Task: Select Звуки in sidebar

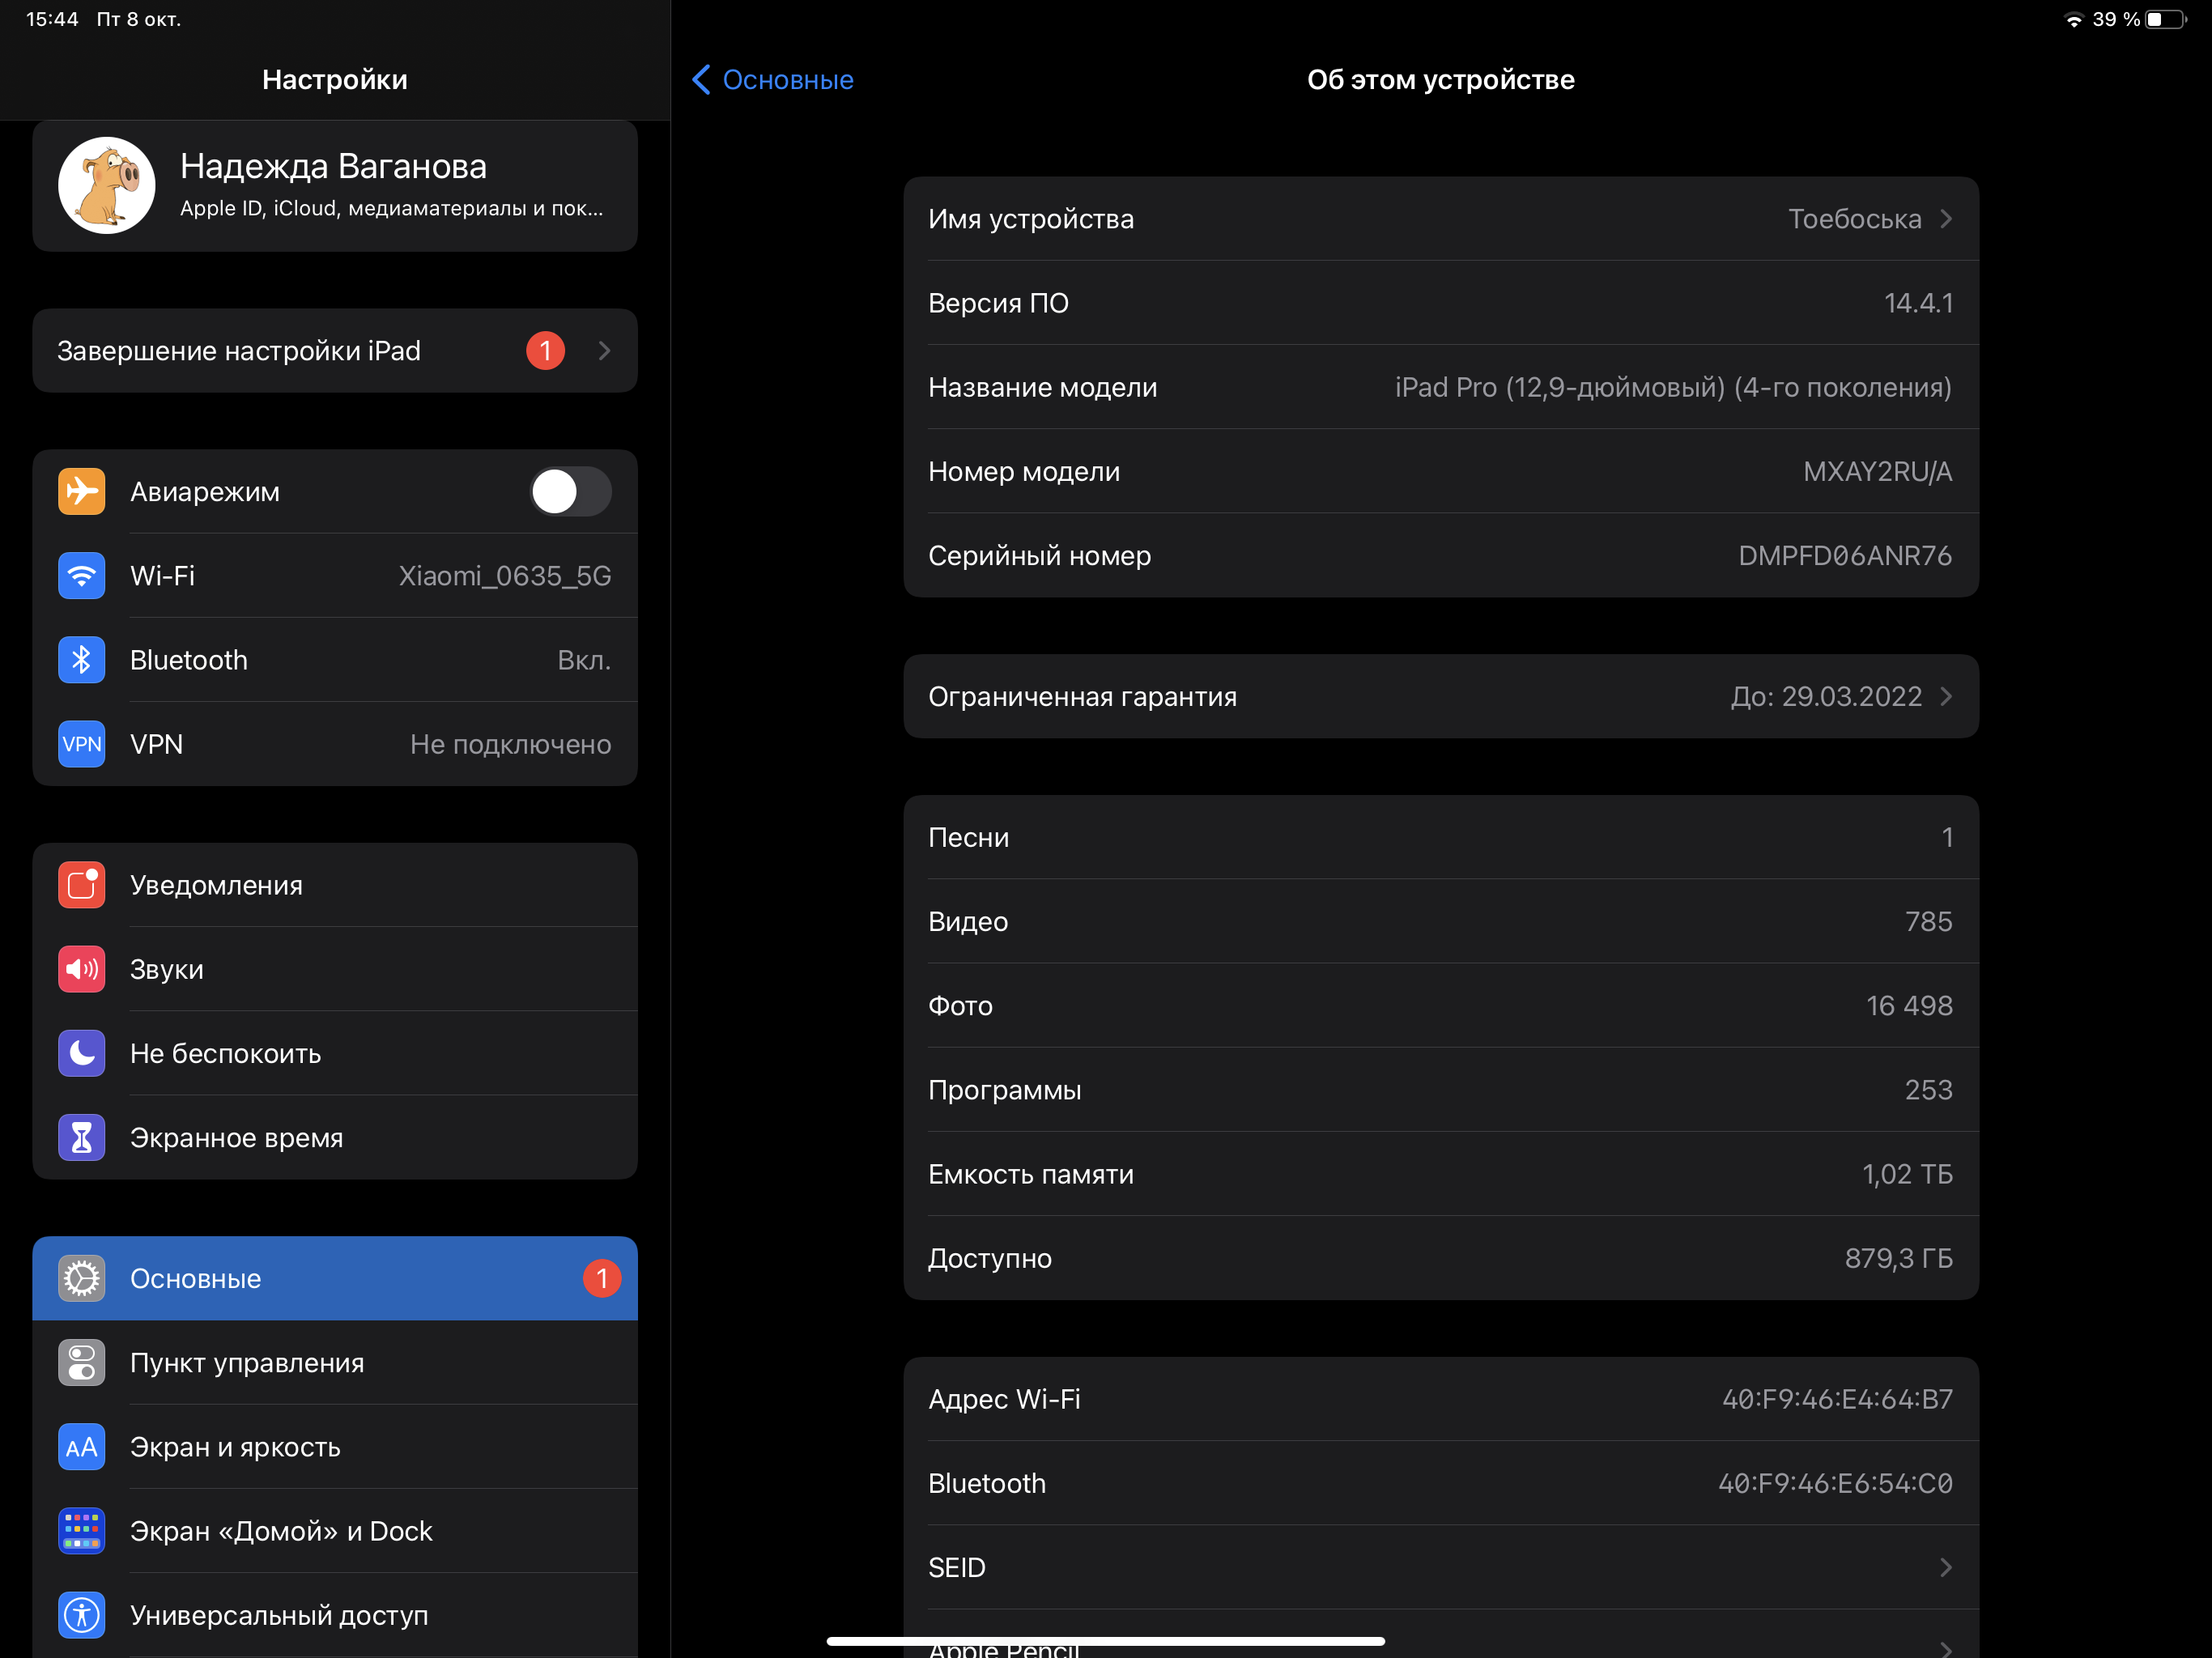Action: pos(335,969)
